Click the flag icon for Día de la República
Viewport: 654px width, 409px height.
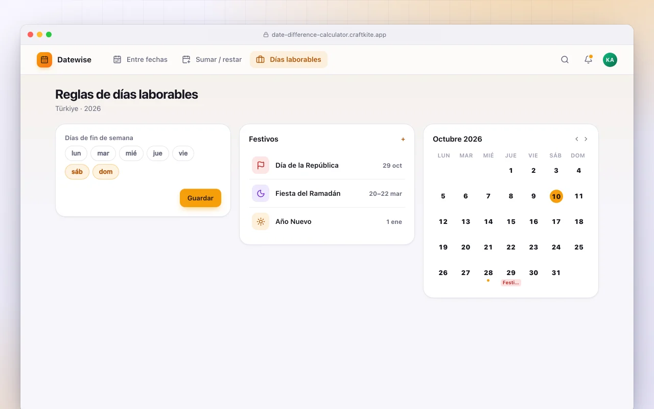[x=261, y=165]
